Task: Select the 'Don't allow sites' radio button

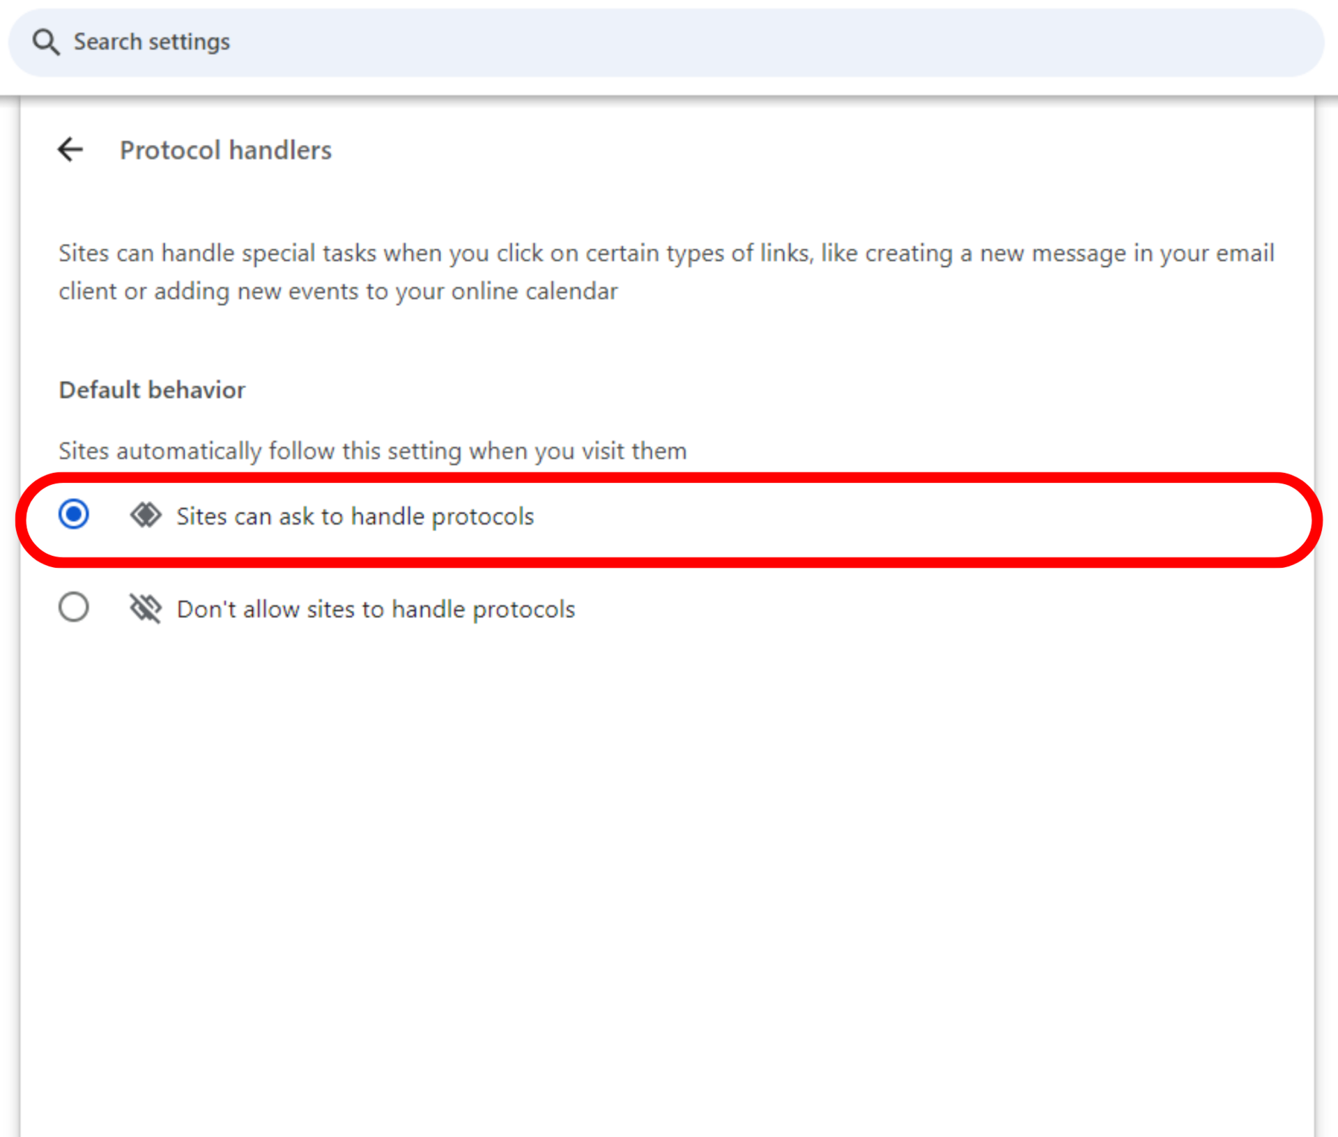Action: coord(74,608)
